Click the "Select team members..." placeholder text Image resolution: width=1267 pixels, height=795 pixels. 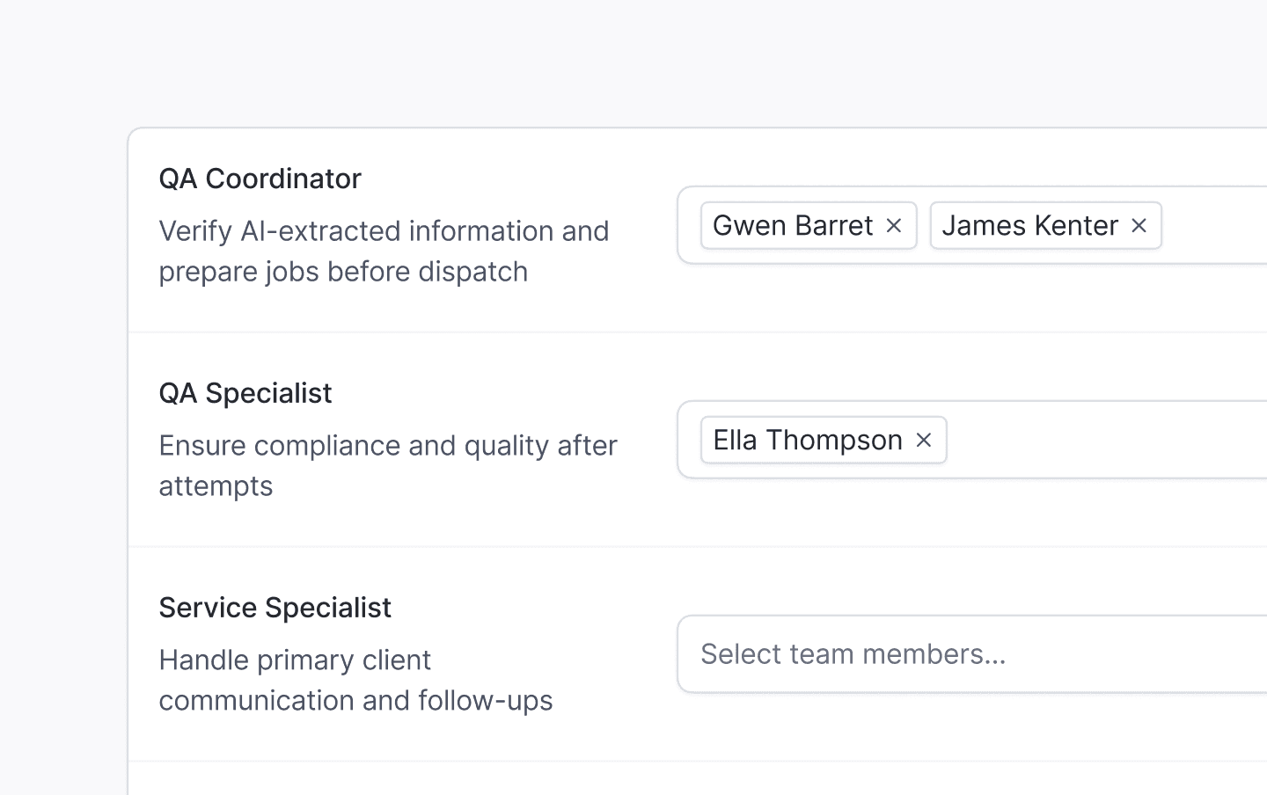[853, 654]
